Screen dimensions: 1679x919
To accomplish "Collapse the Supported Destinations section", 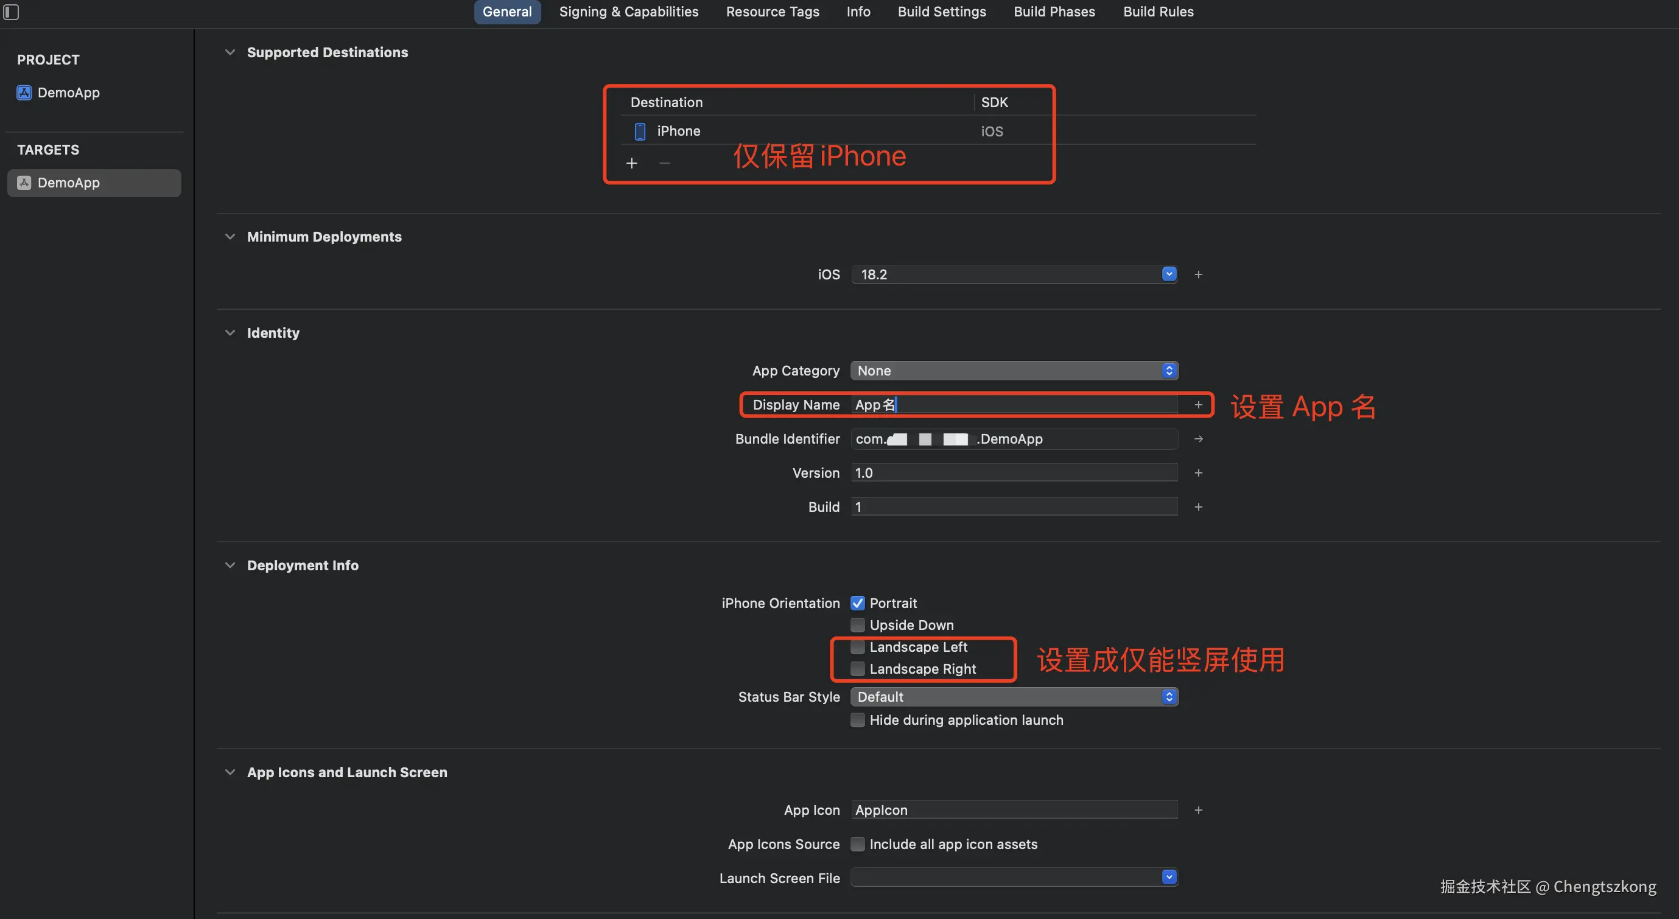I will (x=230, y=52).
